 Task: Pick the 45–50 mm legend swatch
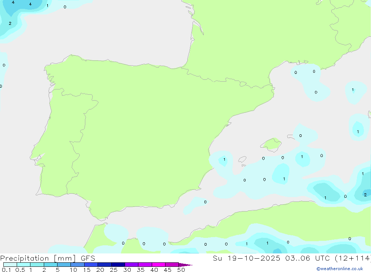click(172, 265)
